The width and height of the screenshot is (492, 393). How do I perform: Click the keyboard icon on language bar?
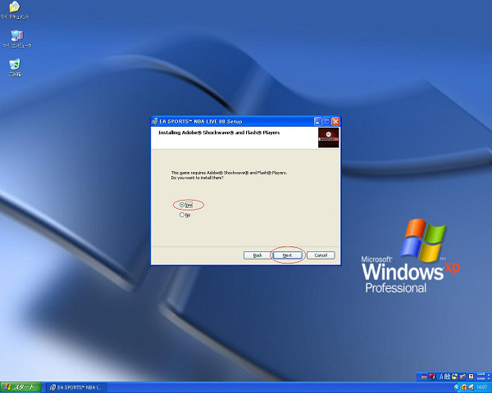click(424, 377)
